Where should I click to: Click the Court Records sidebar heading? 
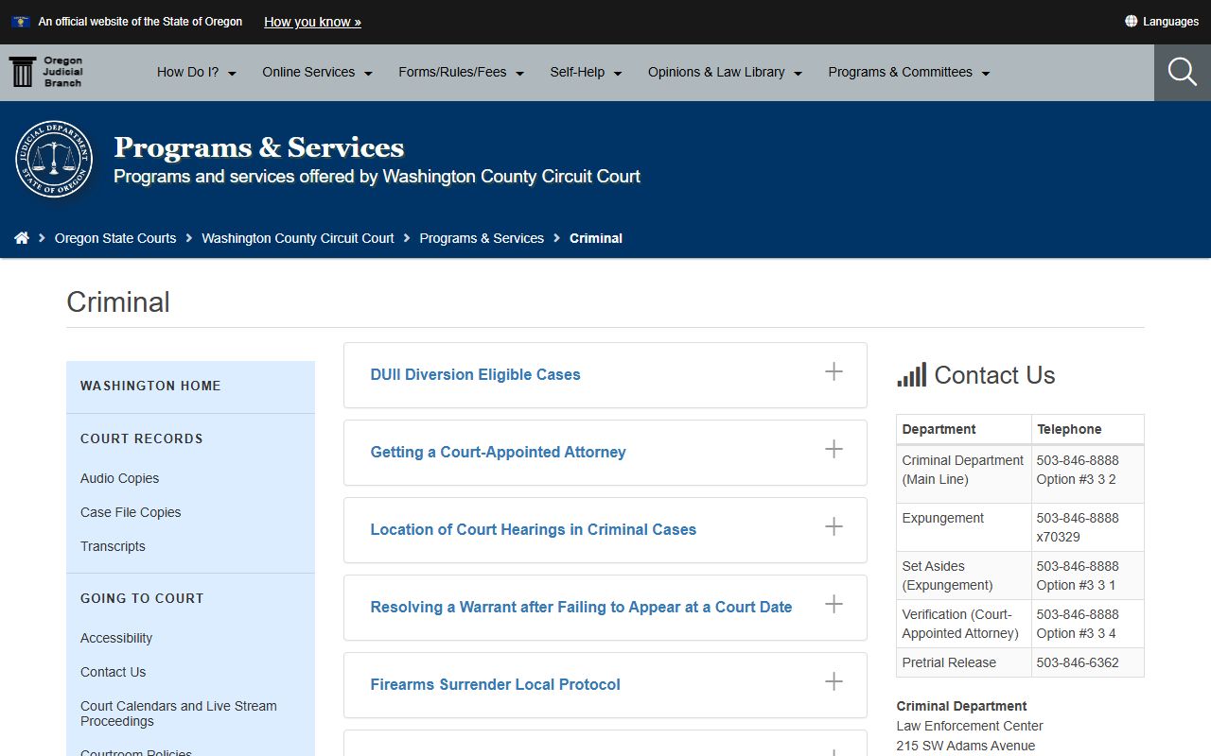tap(142, 438)
